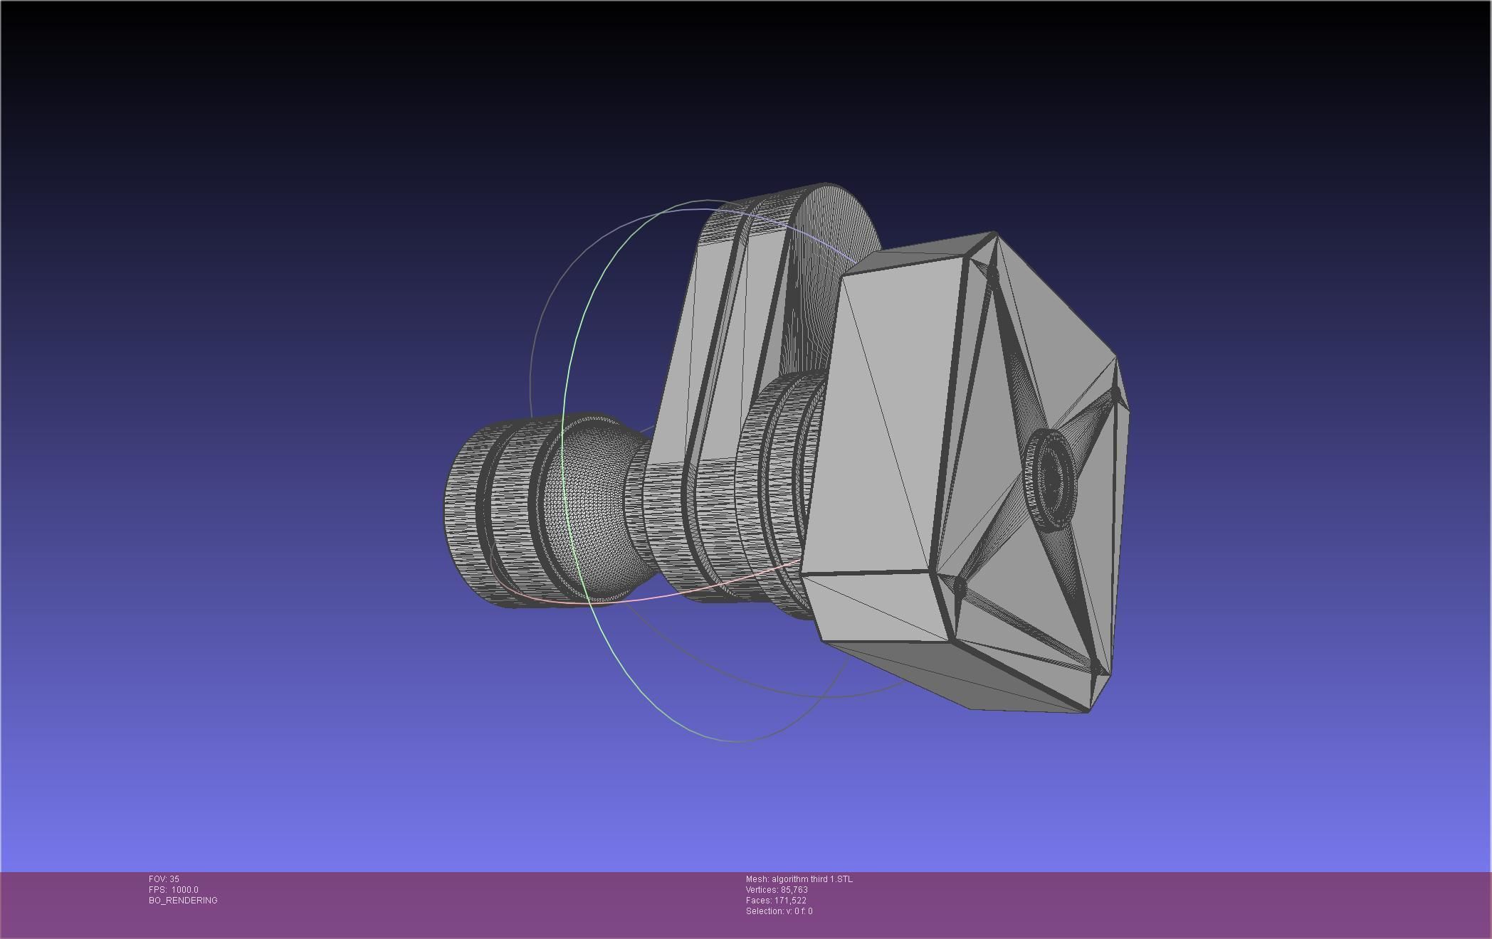
Task: Click the FPS: 1000.0 readout
Action: (174, 890)
